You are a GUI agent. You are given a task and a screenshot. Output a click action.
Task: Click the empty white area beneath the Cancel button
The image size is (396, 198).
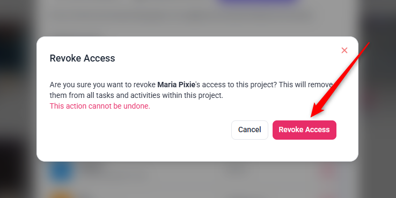point(250,150)
